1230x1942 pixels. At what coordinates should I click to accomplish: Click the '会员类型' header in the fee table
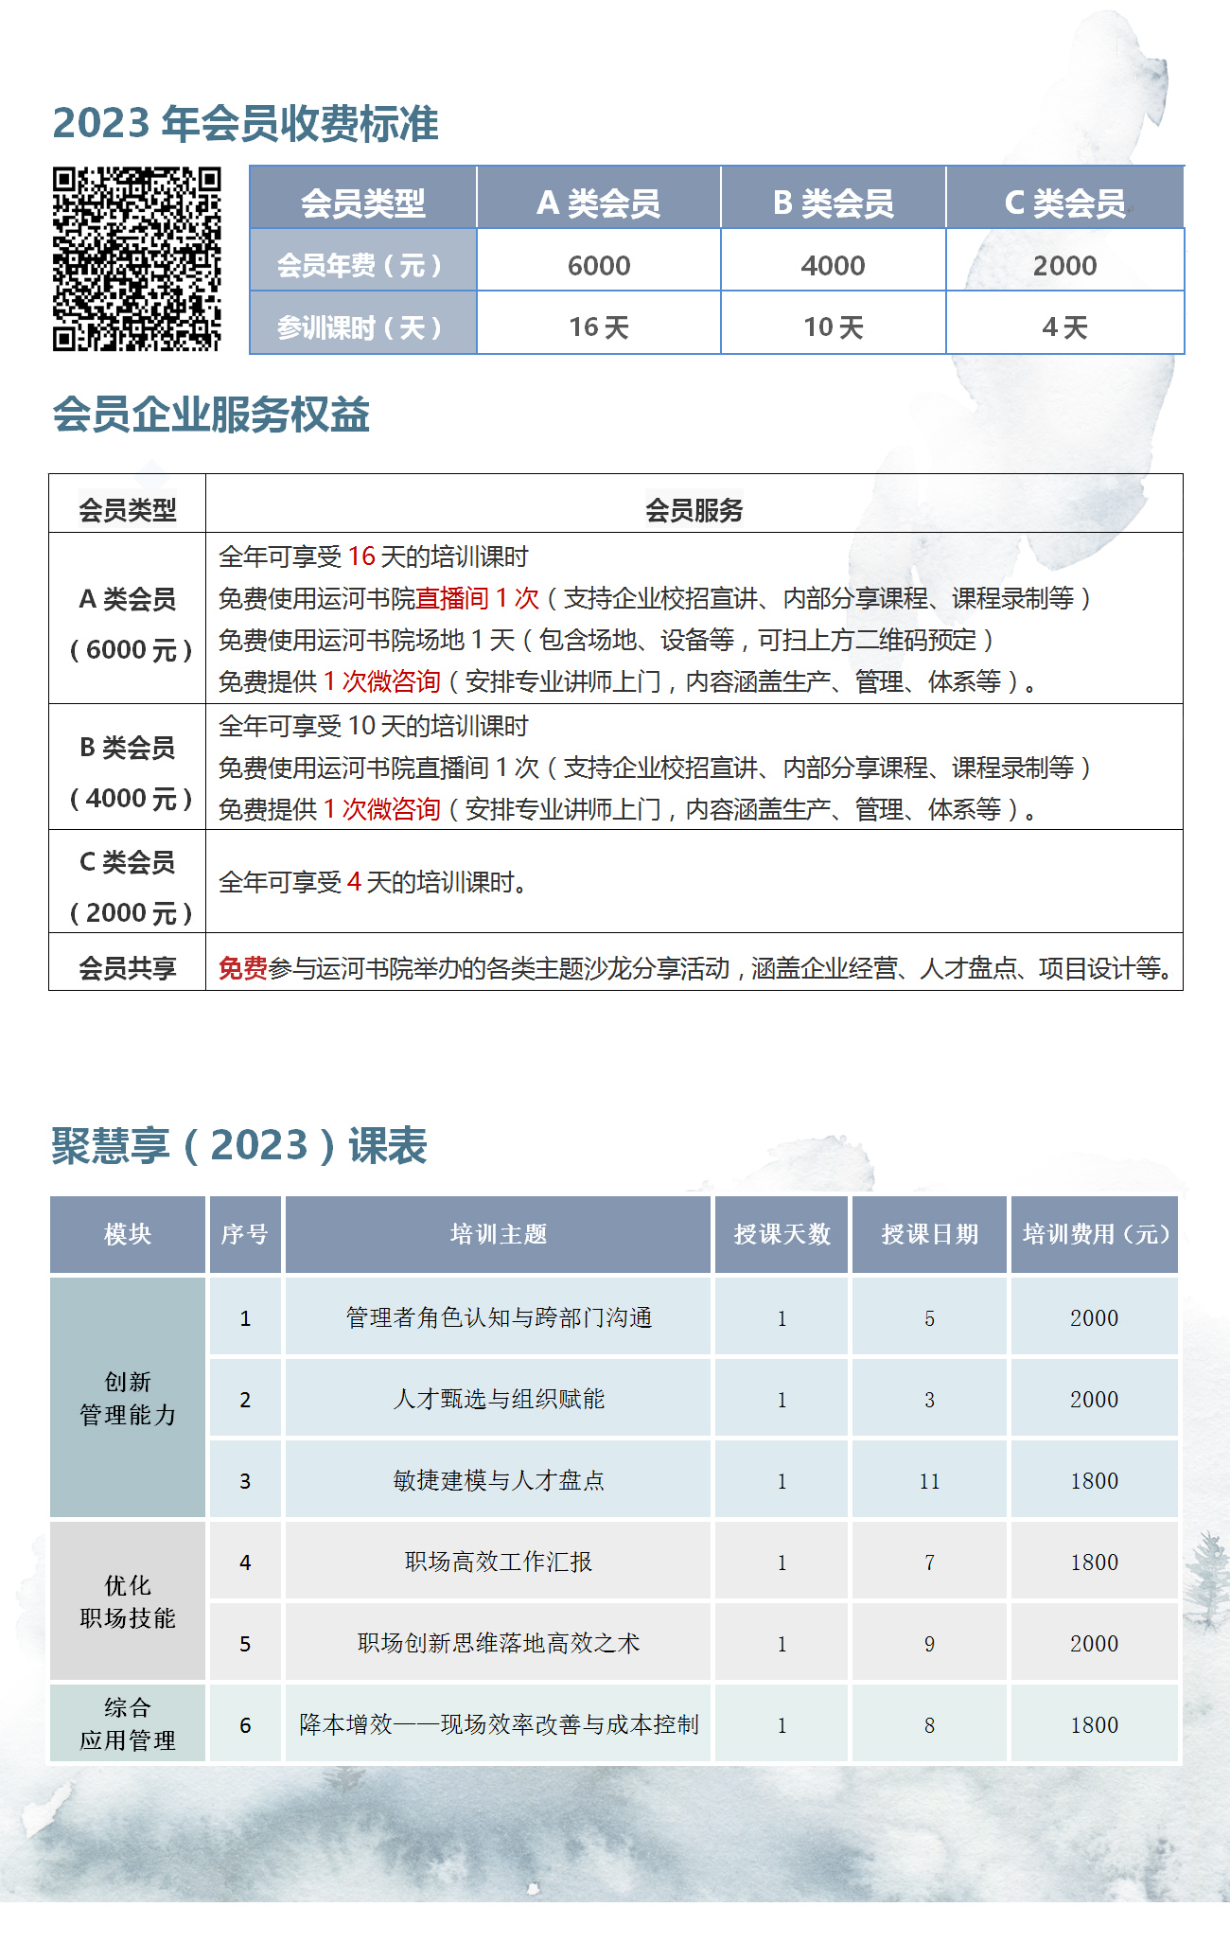click(363, 203)
